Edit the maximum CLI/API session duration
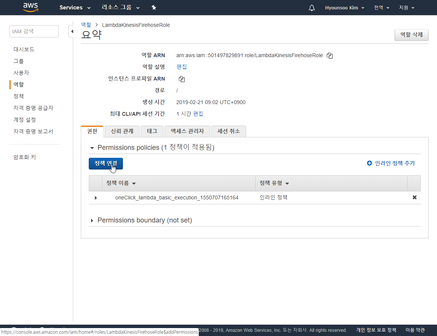The height and width of the screenshot is (336, 437). (x=198, y=114)
